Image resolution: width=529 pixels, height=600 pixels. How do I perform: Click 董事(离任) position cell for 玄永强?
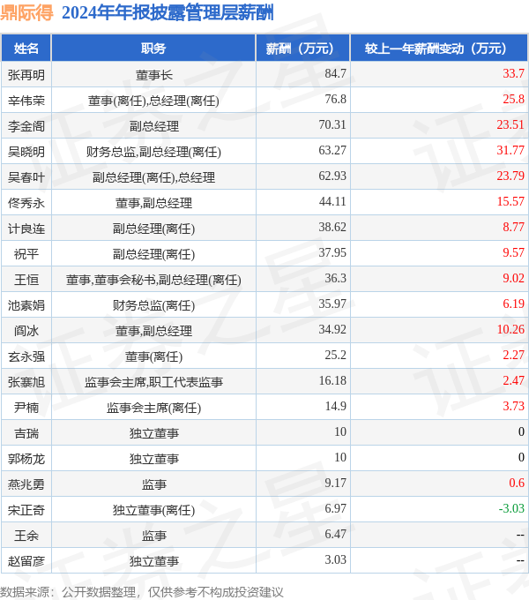[x=153, y=357]
